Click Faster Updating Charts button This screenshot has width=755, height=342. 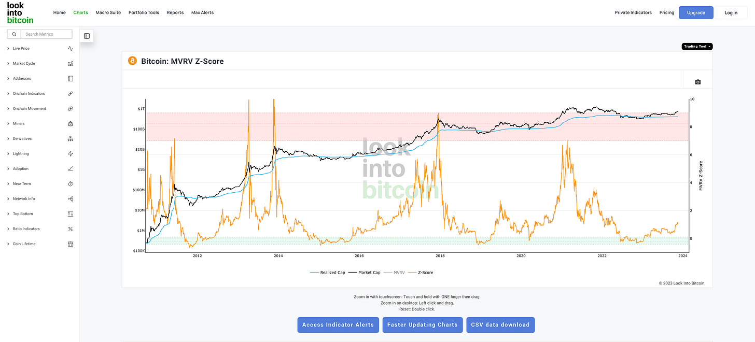click(423, 325)
